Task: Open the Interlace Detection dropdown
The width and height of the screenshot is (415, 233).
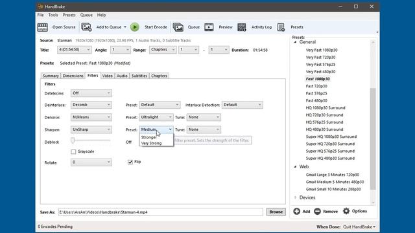Action: pyautogui.click(x=242, y=105)
